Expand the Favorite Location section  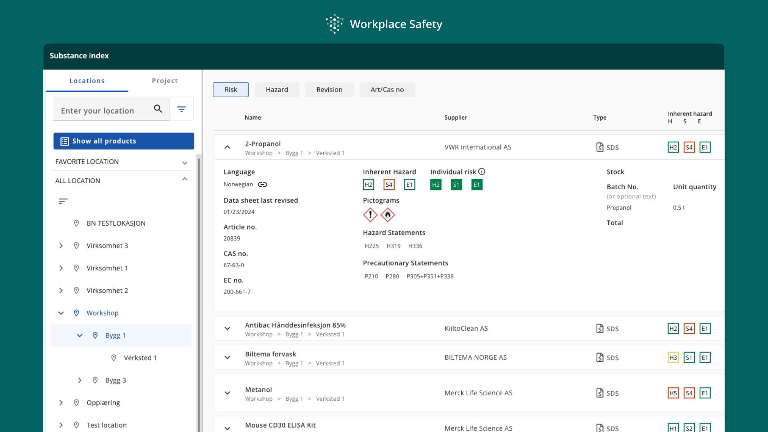tap(184, 162)
